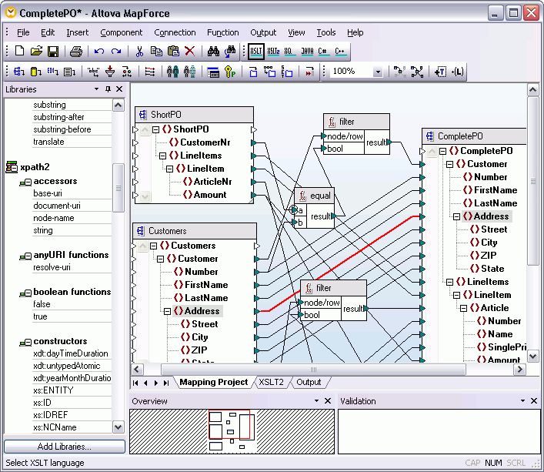Click the Redo arrow icon

(x=116, y=52)
